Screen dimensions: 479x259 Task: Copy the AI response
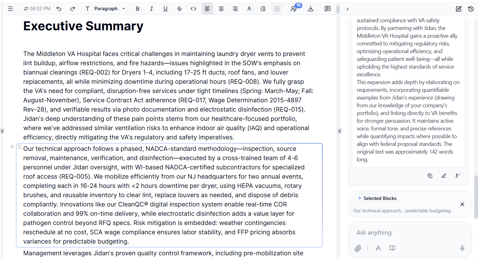pos(430,176)
